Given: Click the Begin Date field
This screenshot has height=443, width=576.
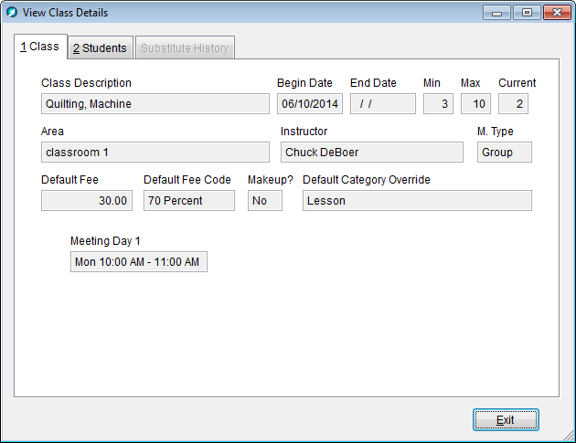Looking at the screenshot, I should tap(310, 104).
